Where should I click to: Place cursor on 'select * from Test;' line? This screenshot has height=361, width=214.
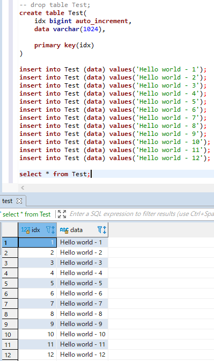pyautogui.click(x=55, y=174)
